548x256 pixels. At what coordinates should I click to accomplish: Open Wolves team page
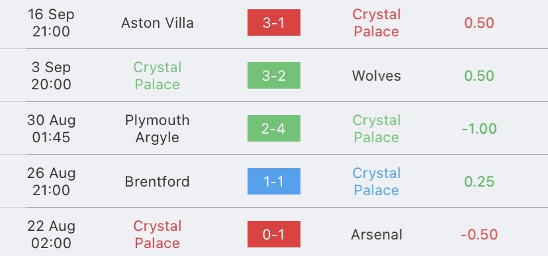[377, 76]
